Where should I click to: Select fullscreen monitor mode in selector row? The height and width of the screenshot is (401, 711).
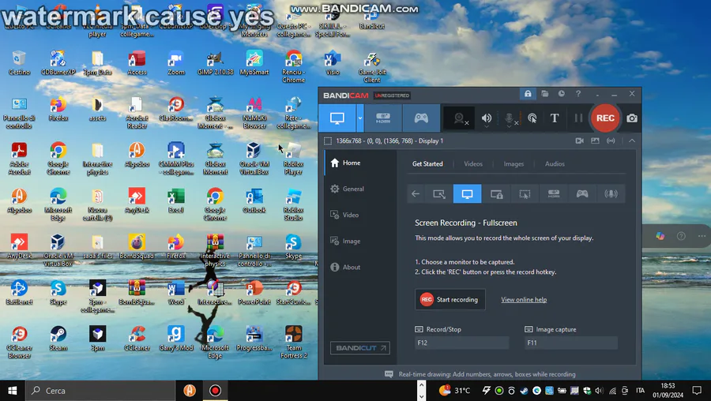(x=467, y=194)
